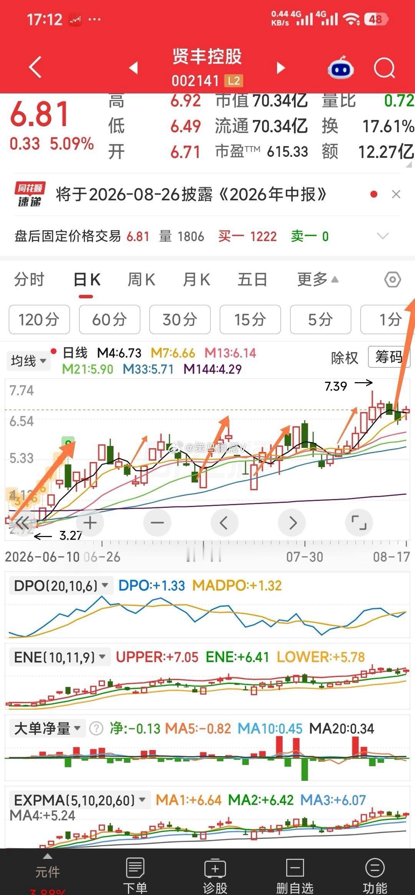Select the 5分 period button
415x895 pixels.
[320, 319]
